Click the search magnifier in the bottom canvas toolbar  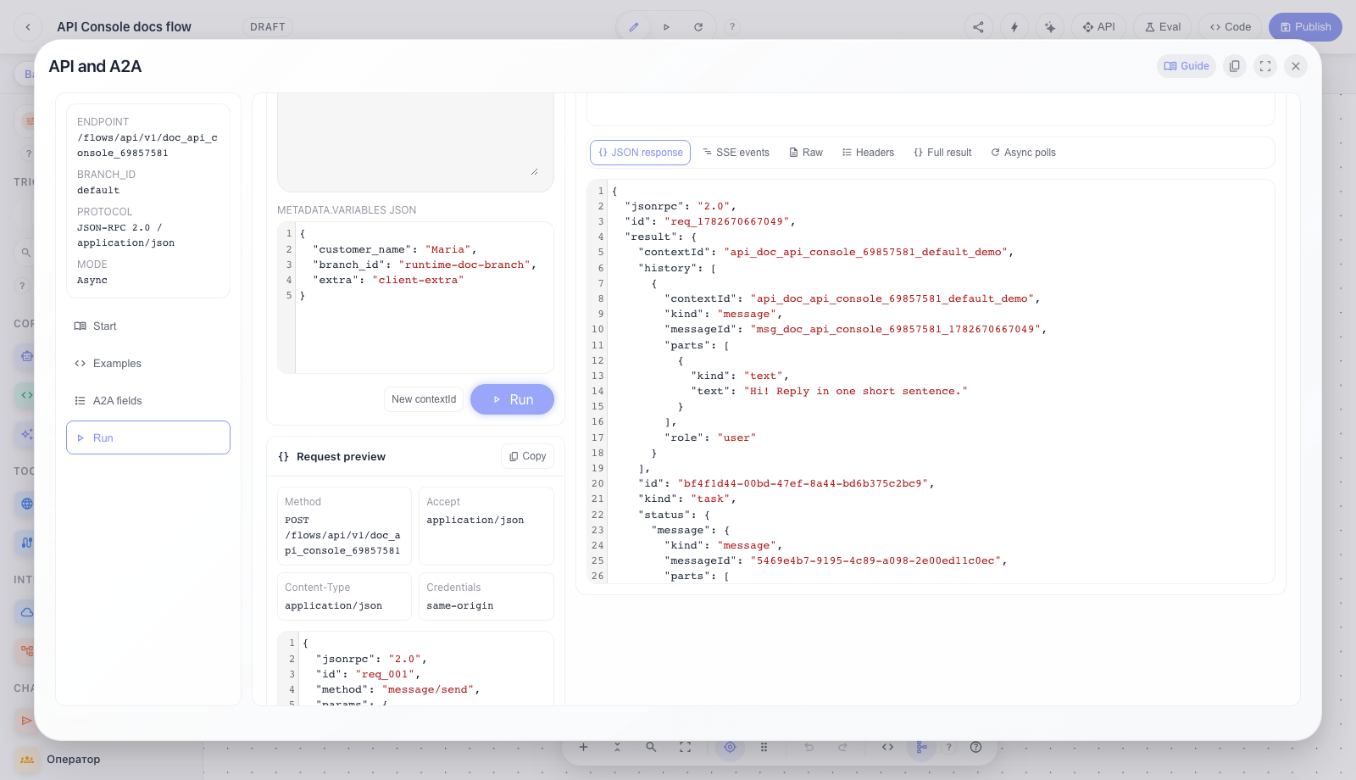651,747
